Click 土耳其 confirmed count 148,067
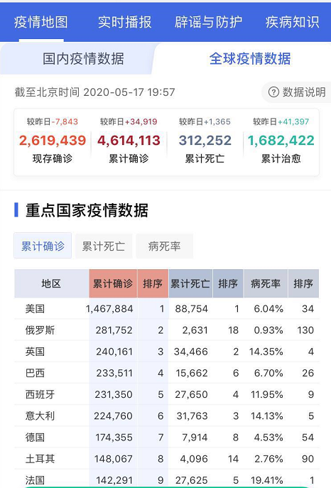331x488 pixels. [x=114, y=459]
